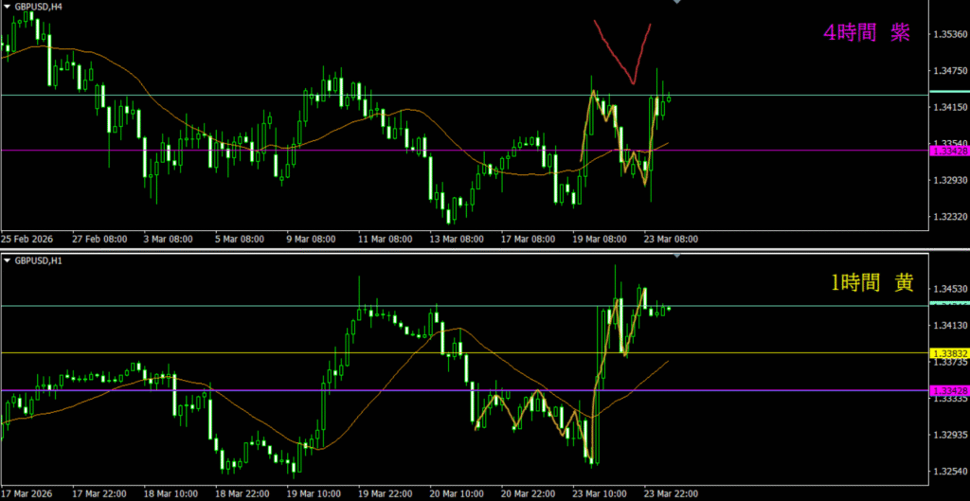970x501 pixels.
Task: Click the 1.32540 level on H1 price scale
Action: coord(949,472)
